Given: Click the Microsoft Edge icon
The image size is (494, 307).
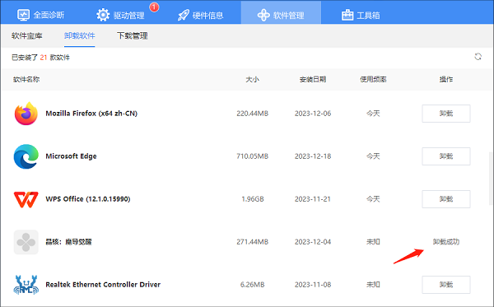Looking at the screenshot, I should click(26, 156).
